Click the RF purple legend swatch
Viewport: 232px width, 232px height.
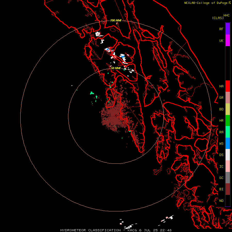228,29
